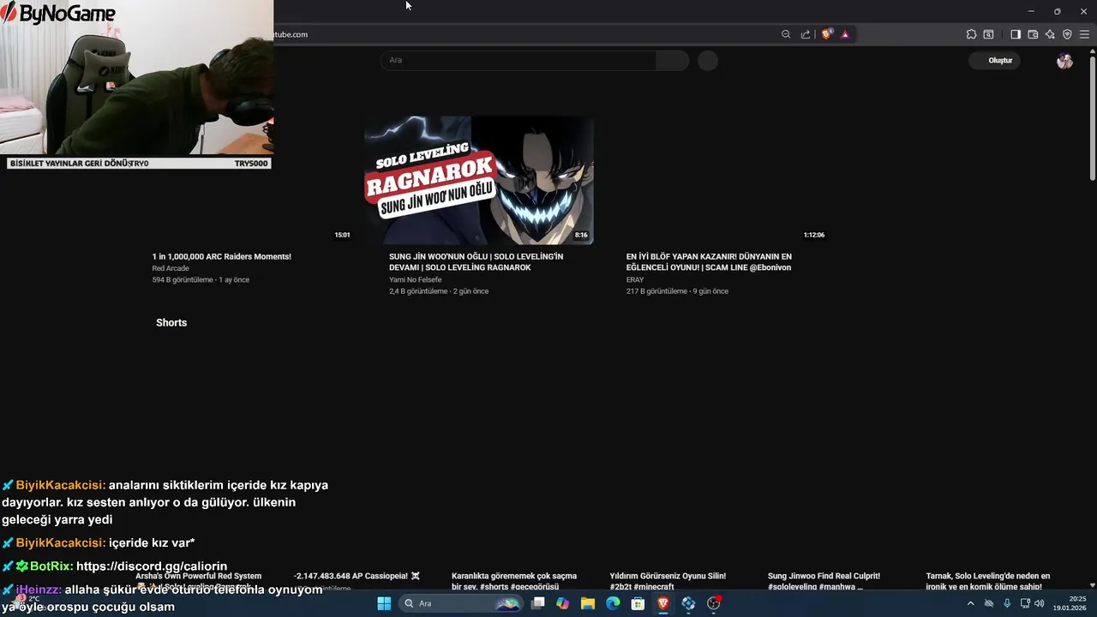The width and height of the screenshot is (1097, 617).
Task: Open the Solo Leveling Ragnarok video thumbnail
Action: [479, 180]
